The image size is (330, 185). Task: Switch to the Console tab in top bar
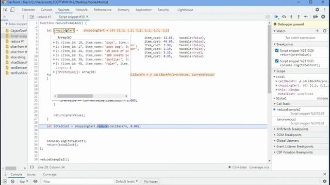46,10
